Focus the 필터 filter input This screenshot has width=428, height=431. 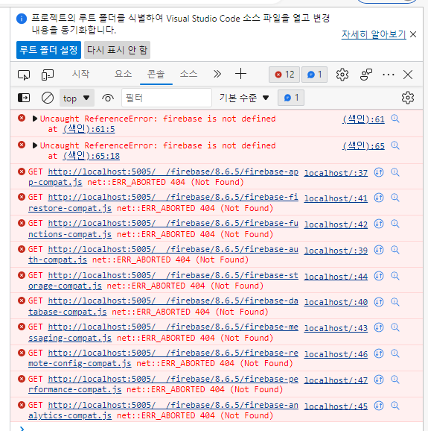pyautogui.click(x=167, y=98)
